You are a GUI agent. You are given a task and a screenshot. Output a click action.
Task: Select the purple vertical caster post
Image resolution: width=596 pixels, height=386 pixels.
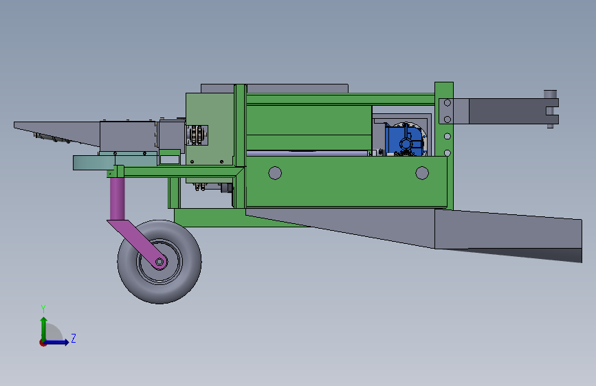[x=117, y=198]
